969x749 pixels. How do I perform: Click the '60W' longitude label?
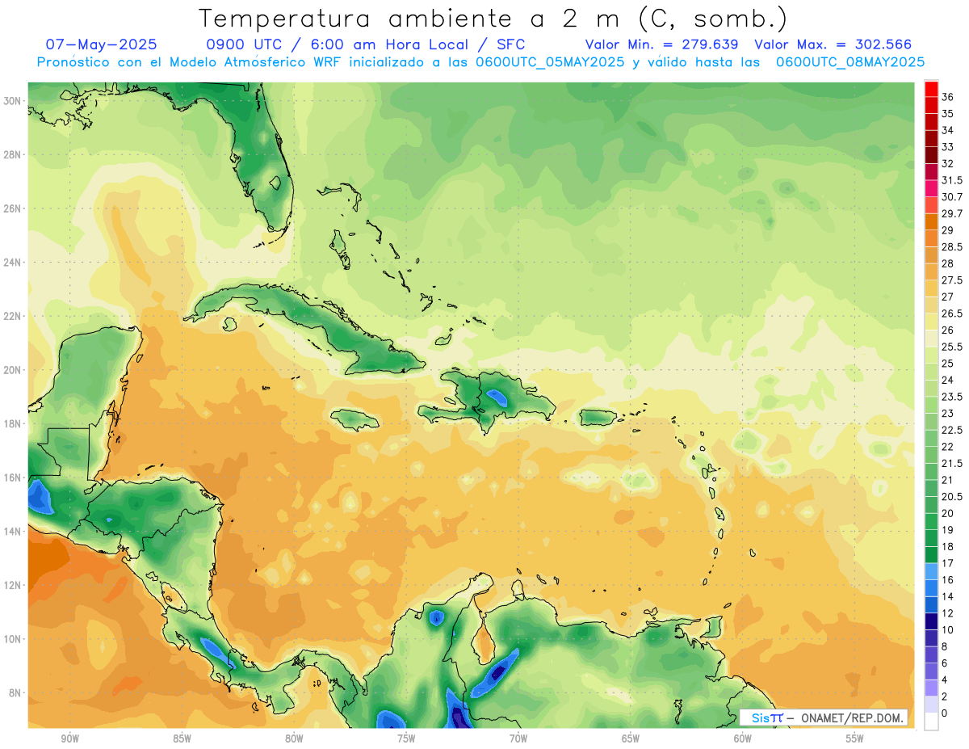click(x=743, y=739)
